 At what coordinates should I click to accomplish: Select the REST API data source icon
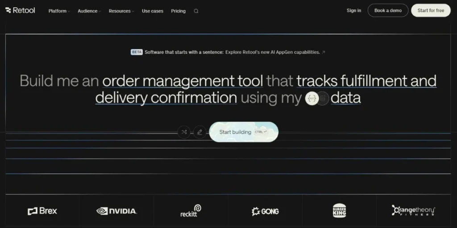(x=312, y=98)
